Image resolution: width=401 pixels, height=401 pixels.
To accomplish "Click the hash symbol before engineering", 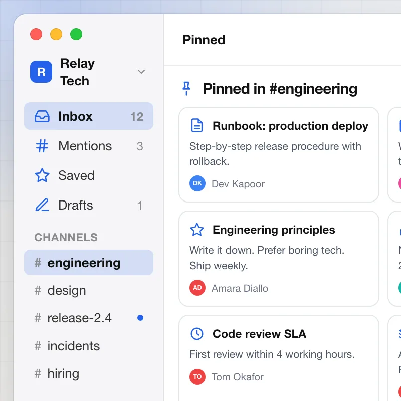I will point(38,263).
